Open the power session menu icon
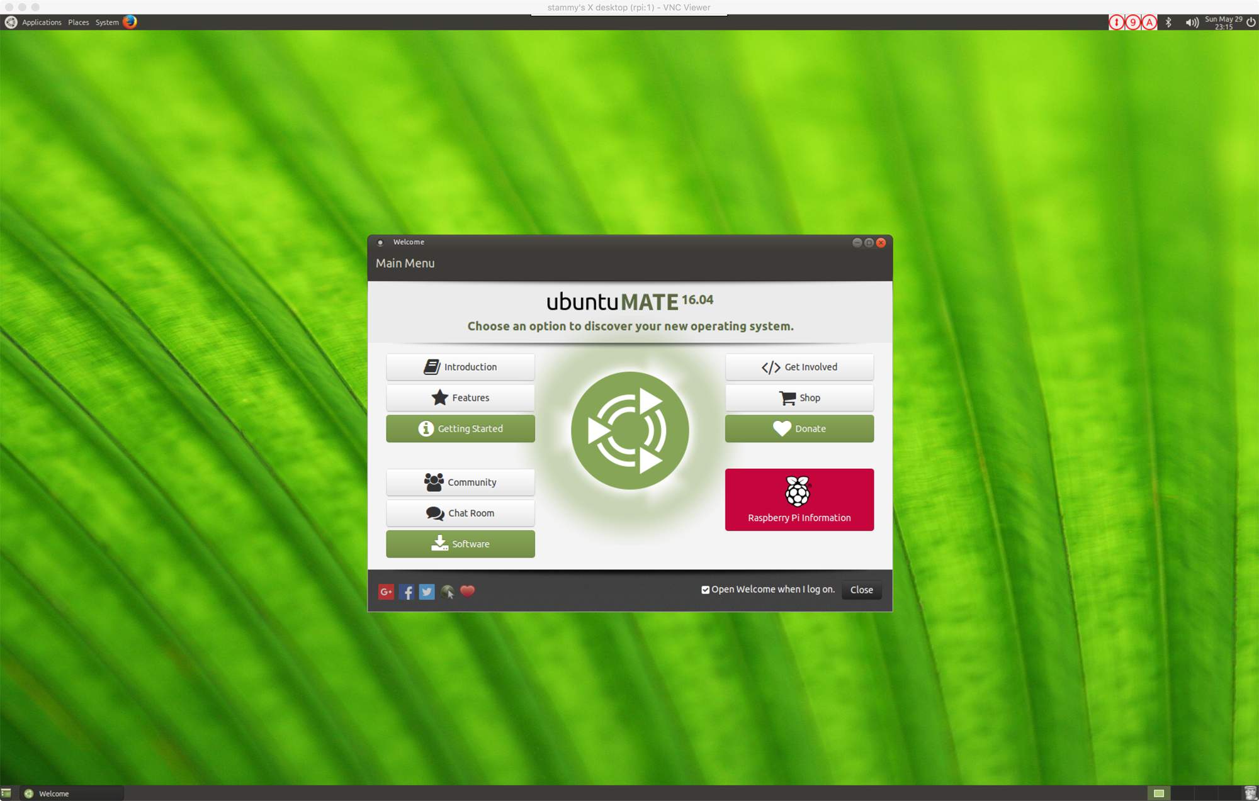The width and height of the screenshot is (1259, 801). (1251, 23)
